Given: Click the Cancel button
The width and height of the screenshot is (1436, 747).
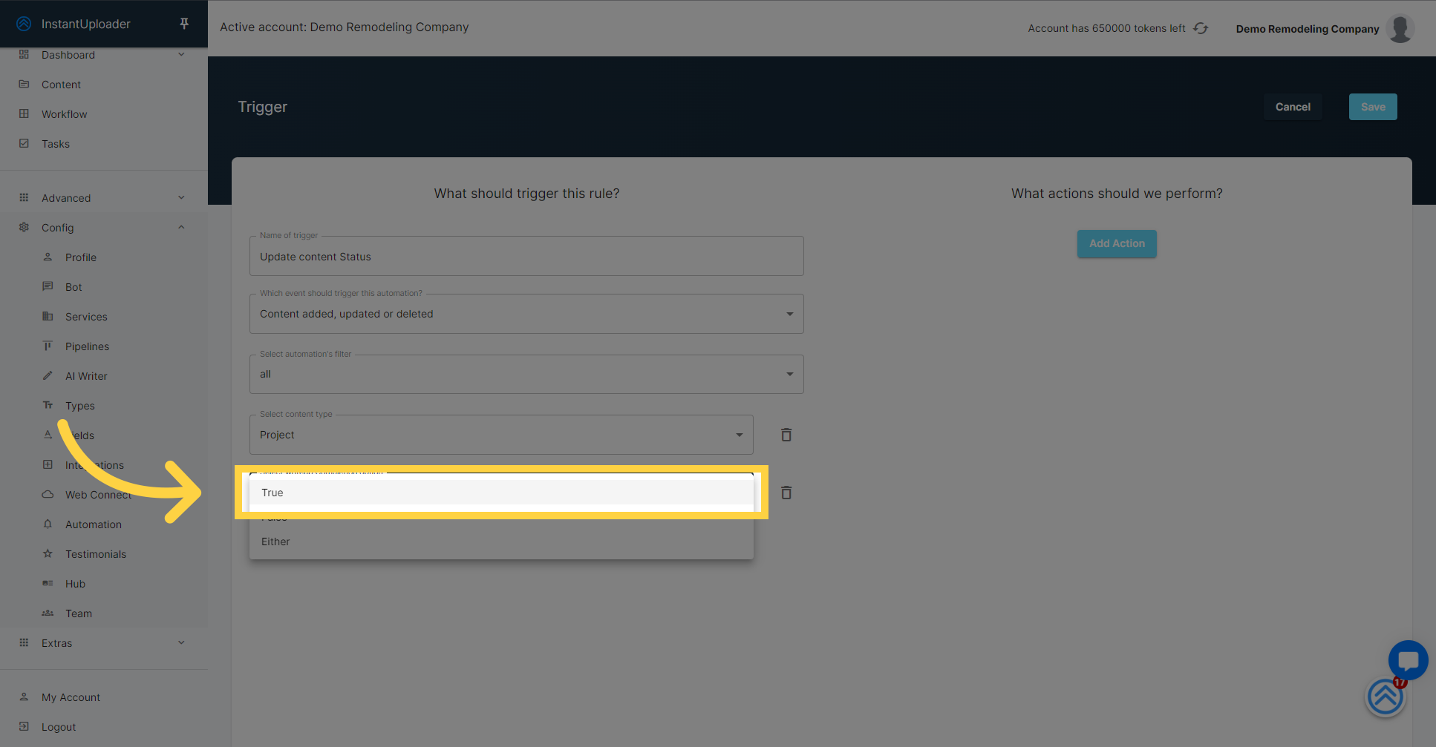Looking at the screenshot, I should (1293, 107).
